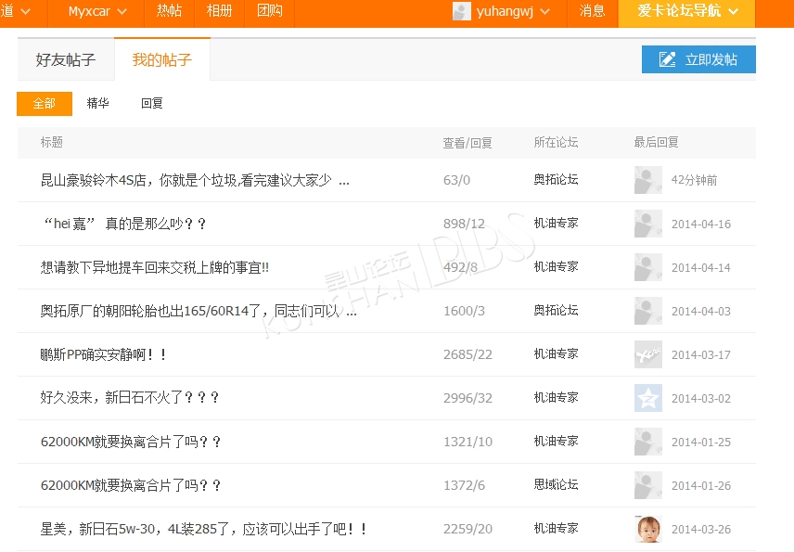Screen dimensions: 794x552
Task: Open 机油专家 link in 2259/20 row
Action: click(556, 528)
